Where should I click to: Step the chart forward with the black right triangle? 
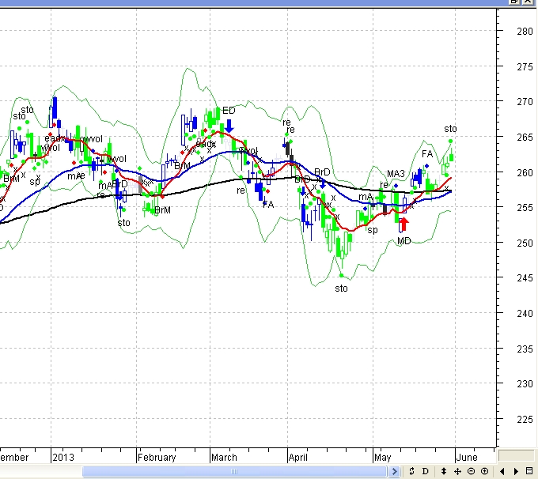[516, 471]
